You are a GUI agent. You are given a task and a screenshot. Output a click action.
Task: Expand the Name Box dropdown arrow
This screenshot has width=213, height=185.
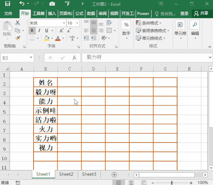(x=31, y=57)
